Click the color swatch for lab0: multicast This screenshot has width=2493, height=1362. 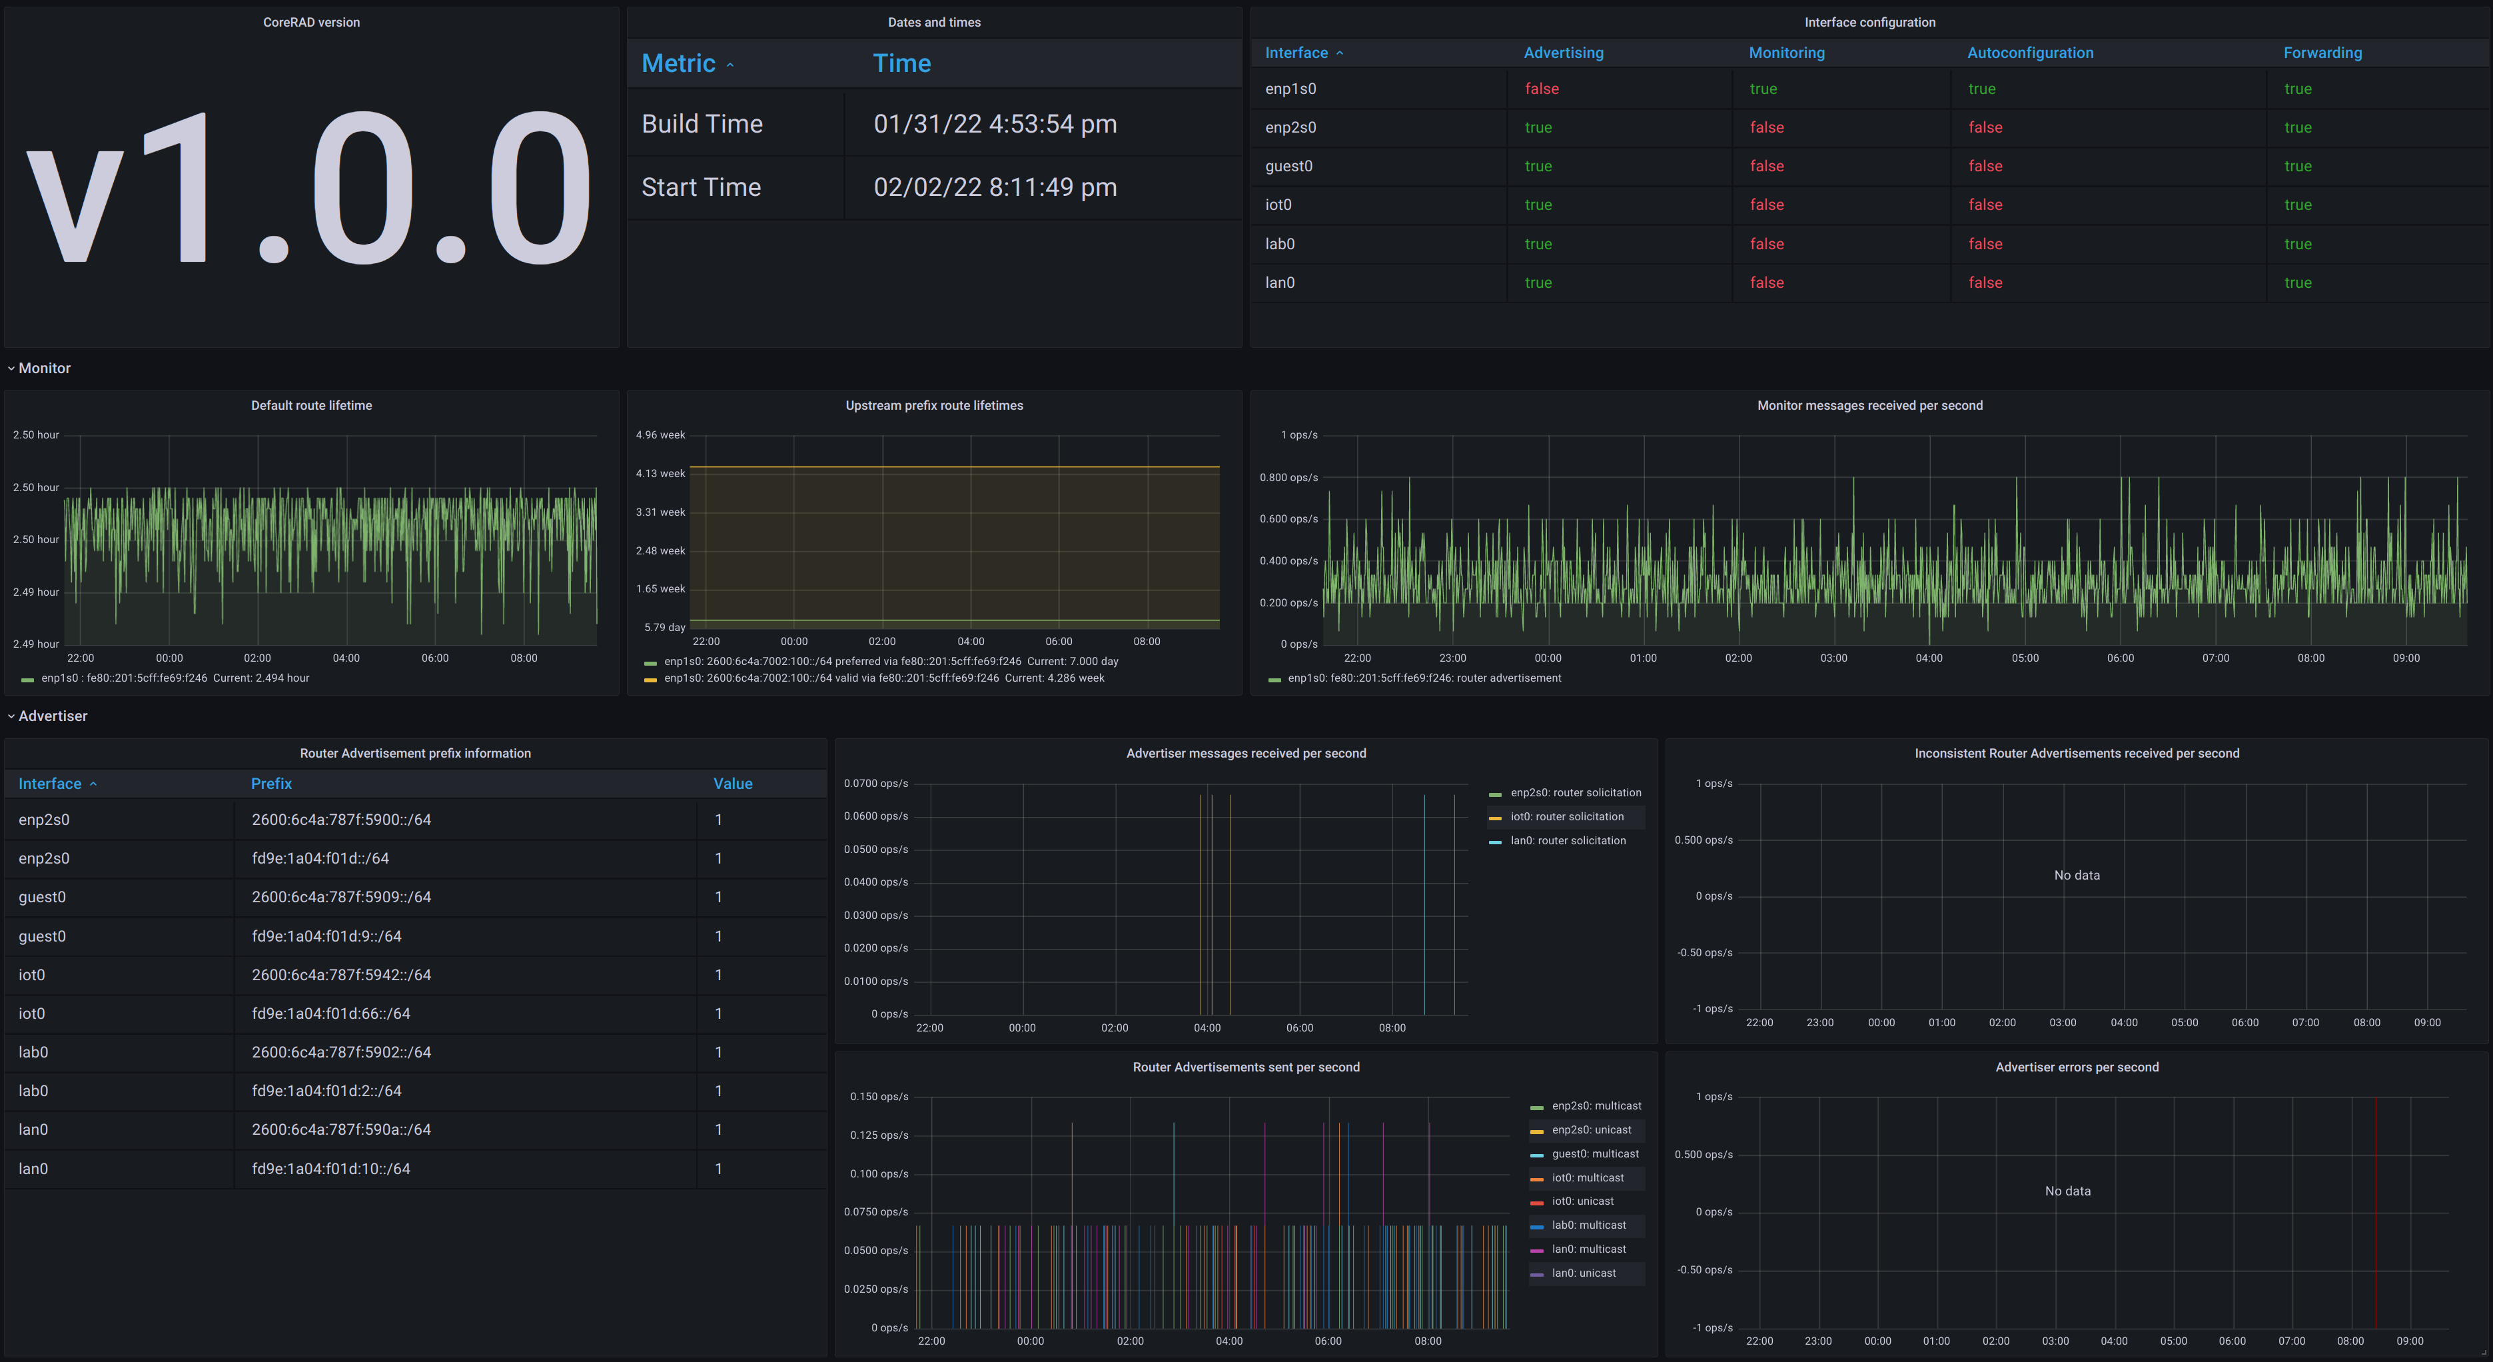tap(1538, 1225)
